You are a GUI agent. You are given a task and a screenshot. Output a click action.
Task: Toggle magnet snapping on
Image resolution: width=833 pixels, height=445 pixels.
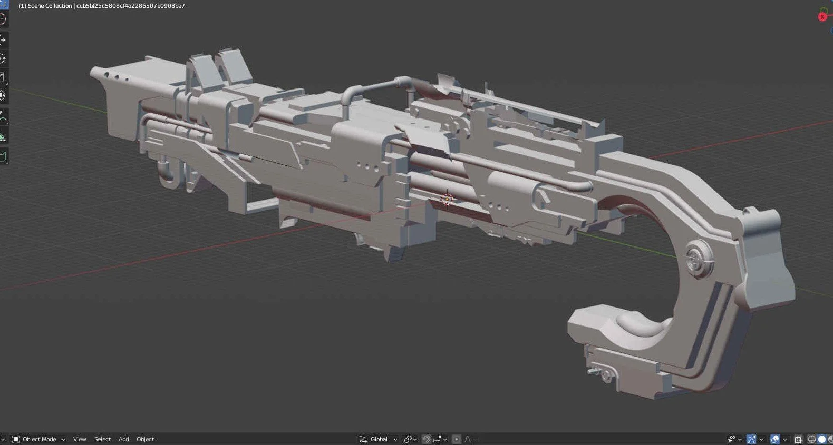427,439
